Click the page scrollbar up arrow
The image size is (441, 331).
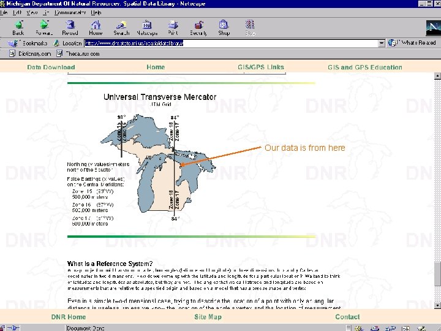click(x=437, y=75)
